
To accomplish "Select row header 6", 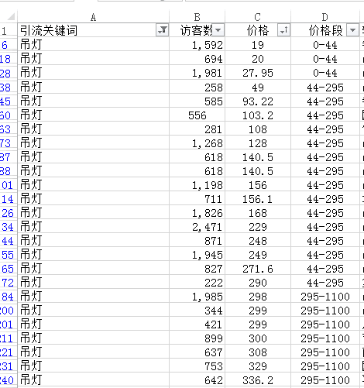I will click(x=9, y=44).
